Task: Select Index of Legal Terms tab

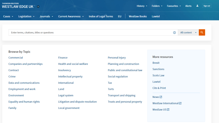Action: (101, 16)
